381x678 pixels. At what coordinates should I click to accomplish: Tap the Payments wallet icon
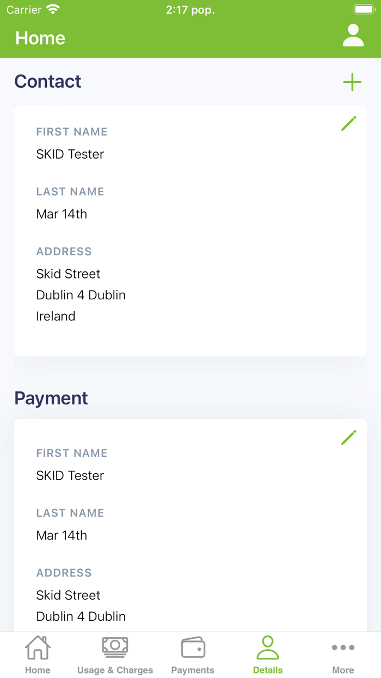pyautogui.click(x=193, y=648)
